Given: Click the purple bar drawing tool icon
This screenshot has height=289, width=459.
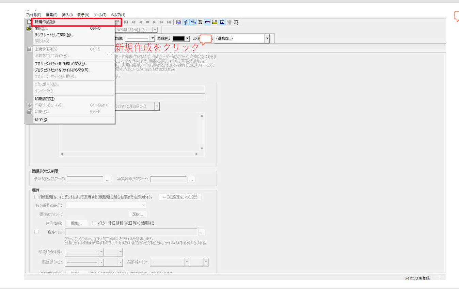Looking at the screenshot, I should click(207, 22).
